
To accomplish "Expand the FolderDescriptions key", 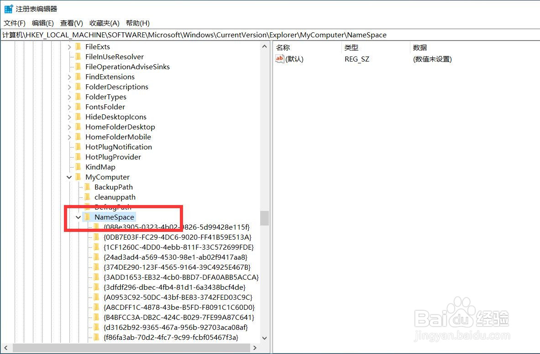I will pos(69,87).
